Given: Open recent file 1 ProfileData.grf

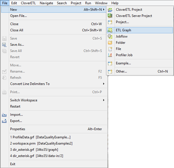Looking at the screenshot, I should tap(54, 137).
